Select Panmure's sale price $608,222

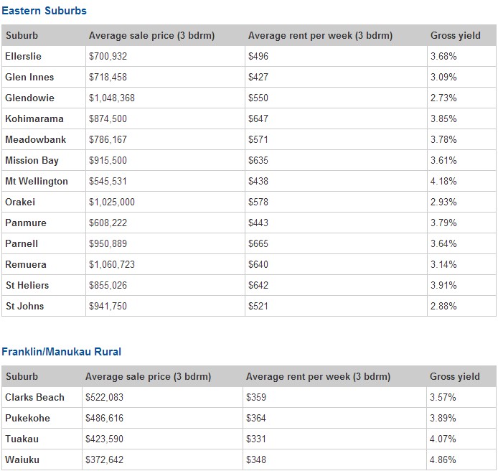108,223
